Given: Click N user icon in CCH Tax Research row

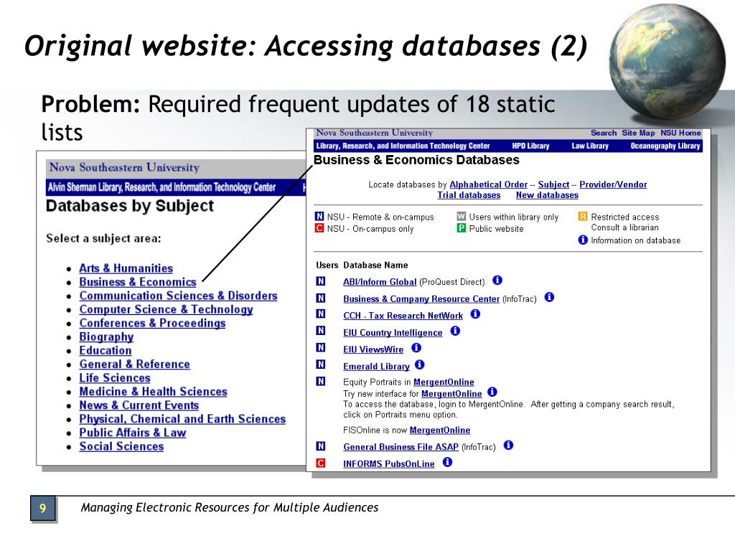Looking at the screenshot, I should coord(321,314).
